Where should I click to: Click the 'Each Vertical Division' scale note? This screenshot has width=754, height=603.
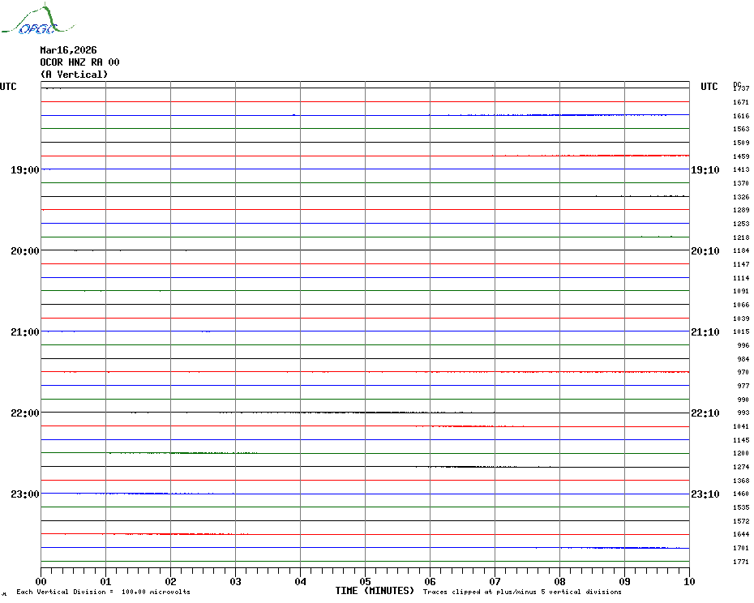coord(103,592)
